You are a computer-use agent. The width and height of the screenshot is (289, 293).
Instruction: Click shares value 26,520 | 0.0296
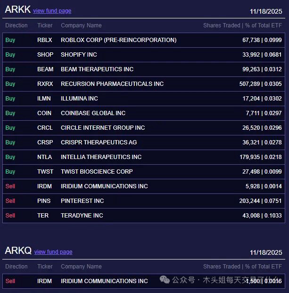click(x=262, y=127)
